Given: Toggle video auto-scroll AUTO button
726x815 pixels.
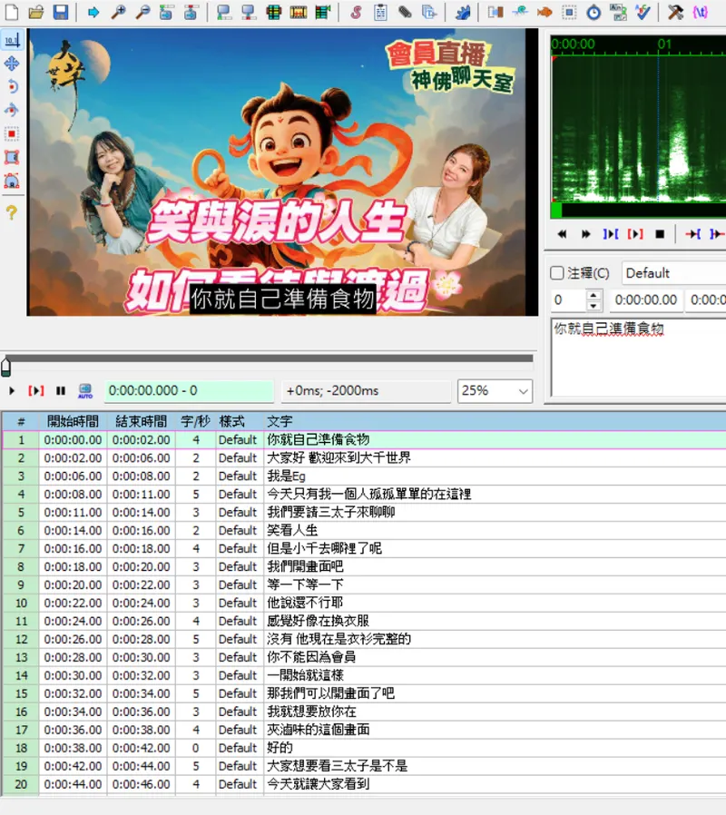Looking at the screenshot, I should tap(85, 391).
